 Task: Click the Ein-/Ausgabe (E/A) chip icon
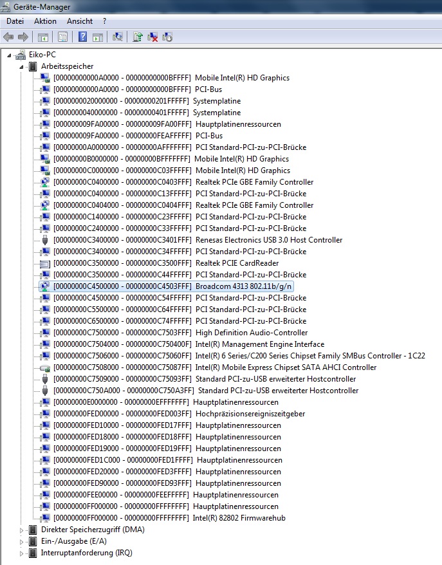[x=32, y=541]
